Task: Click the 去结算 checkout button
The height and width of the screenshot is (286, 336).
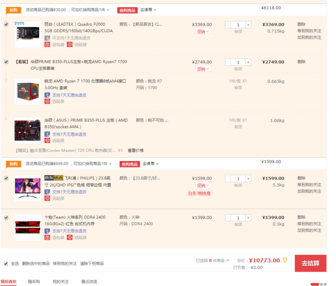Action: click(x=310, y=263)
